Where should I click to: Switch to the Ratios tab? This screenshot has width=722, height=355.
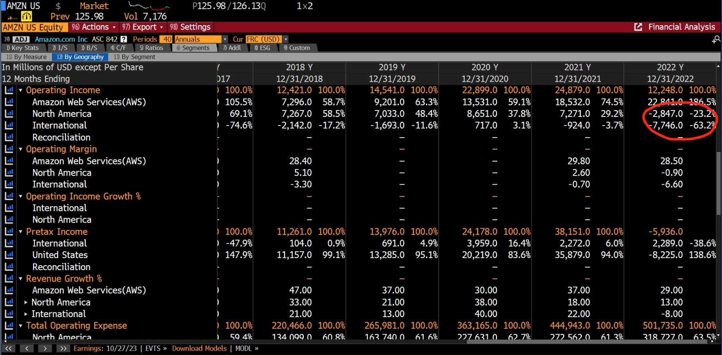[x=151, y=48]
